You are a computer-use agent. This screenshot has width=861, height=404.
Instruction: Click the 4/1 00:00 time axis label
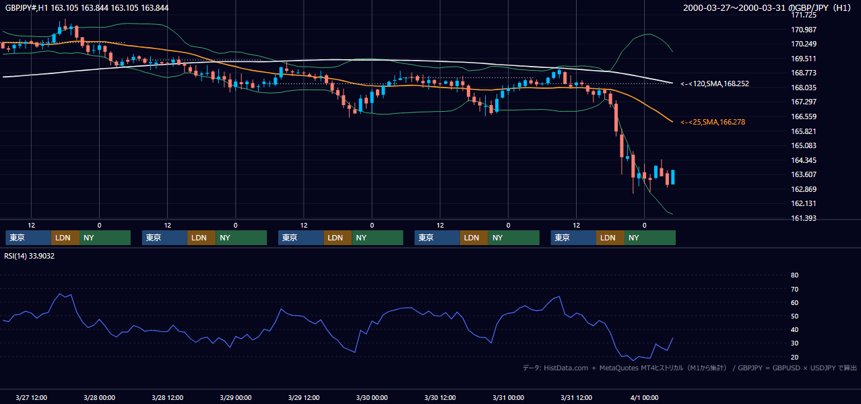pyautogui.click(x=644, y=398)
